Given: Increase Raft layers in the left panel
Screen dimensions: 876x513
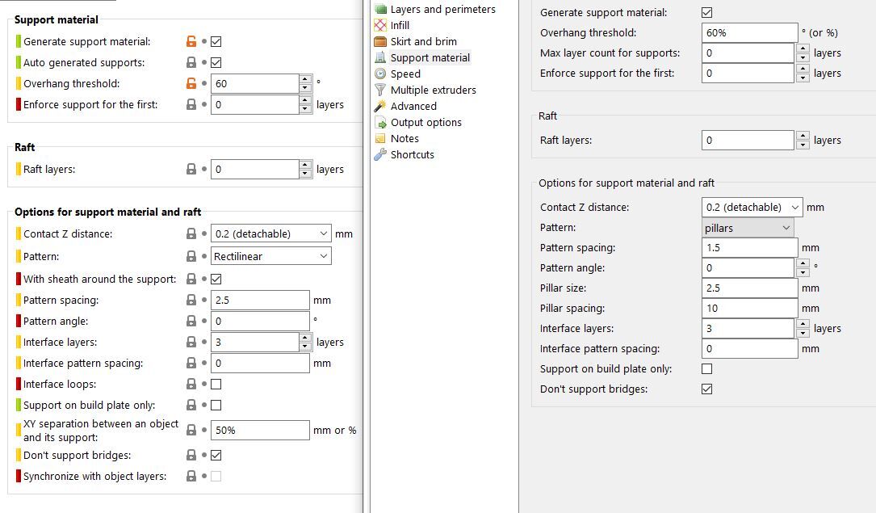Looking at the screenshot, I should point(305,165).
